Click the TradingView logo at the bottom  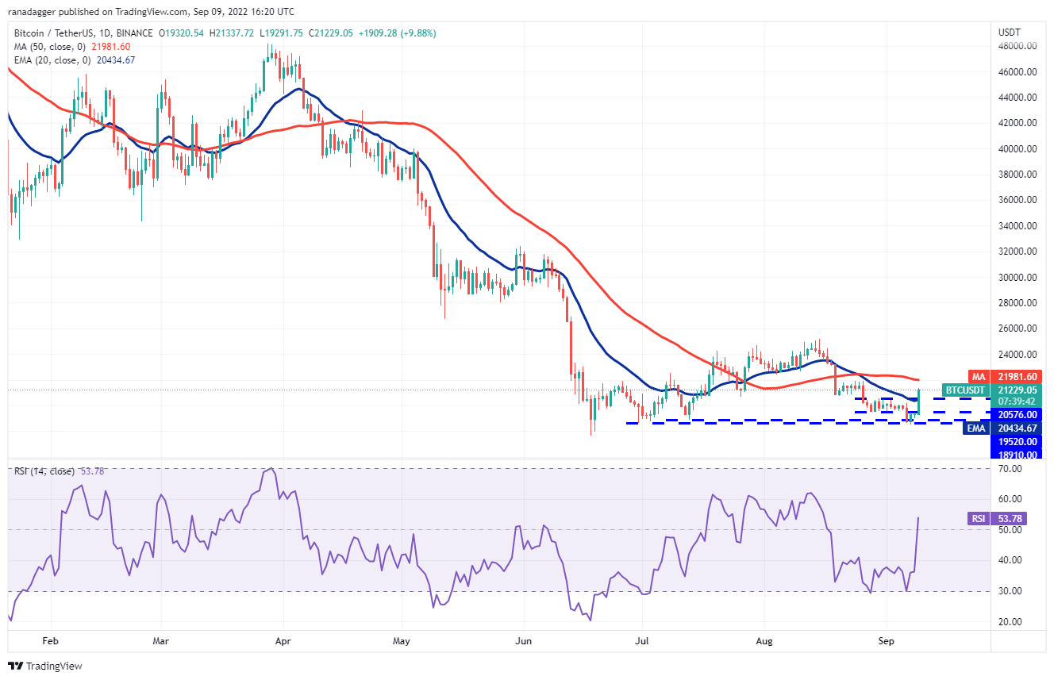click(x=45, y=666)
